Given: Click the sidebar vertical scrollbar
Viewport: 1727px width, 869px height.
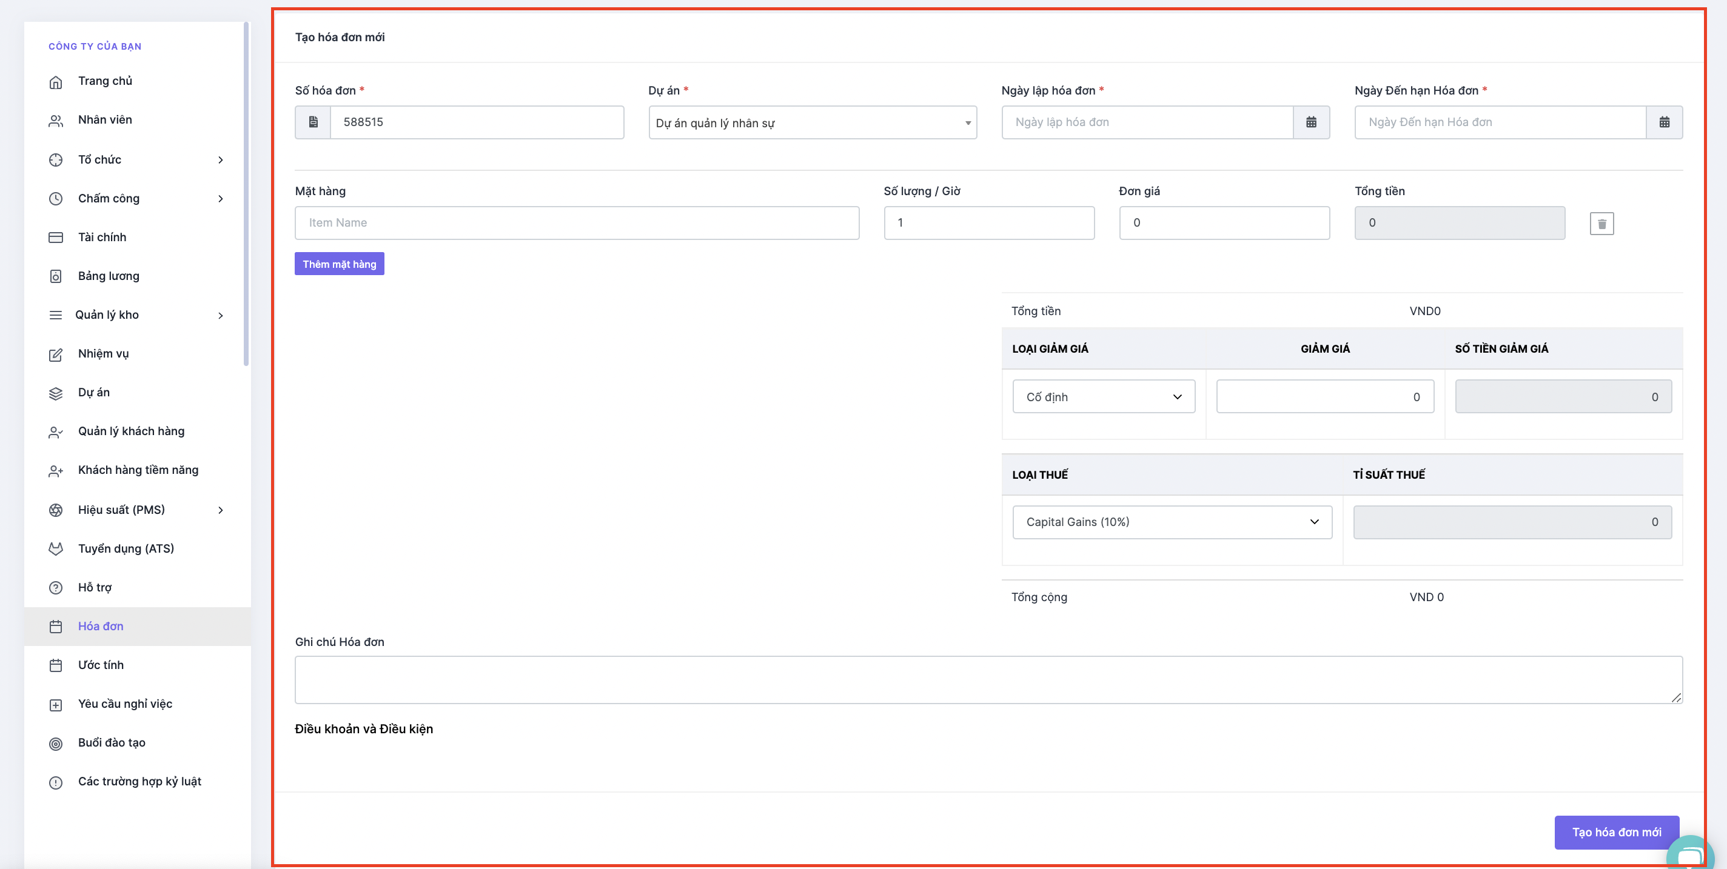Looking at the screenshot, I should point(246,195).
